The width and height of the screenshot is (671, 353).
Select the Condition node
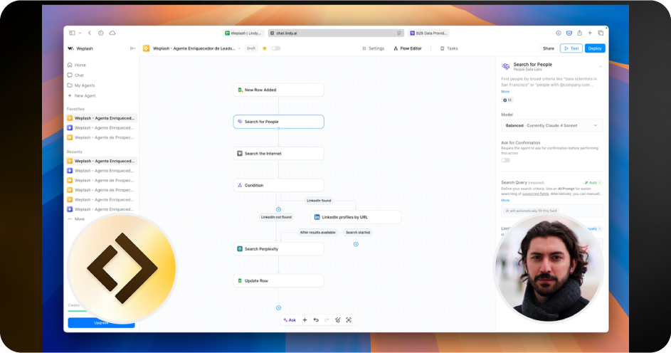click(x=279, y=185)
